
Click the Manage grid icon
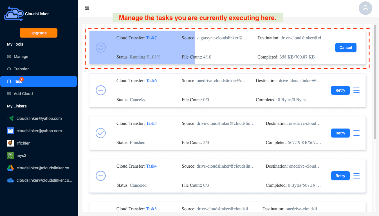coord(9,57)
